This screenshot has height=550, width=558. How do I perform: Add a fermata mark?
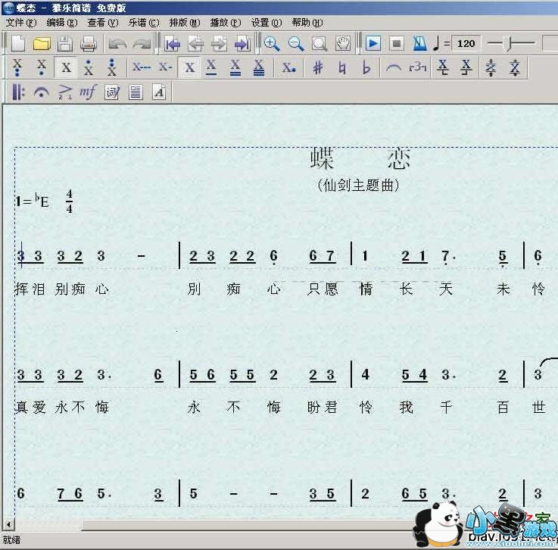42,92
